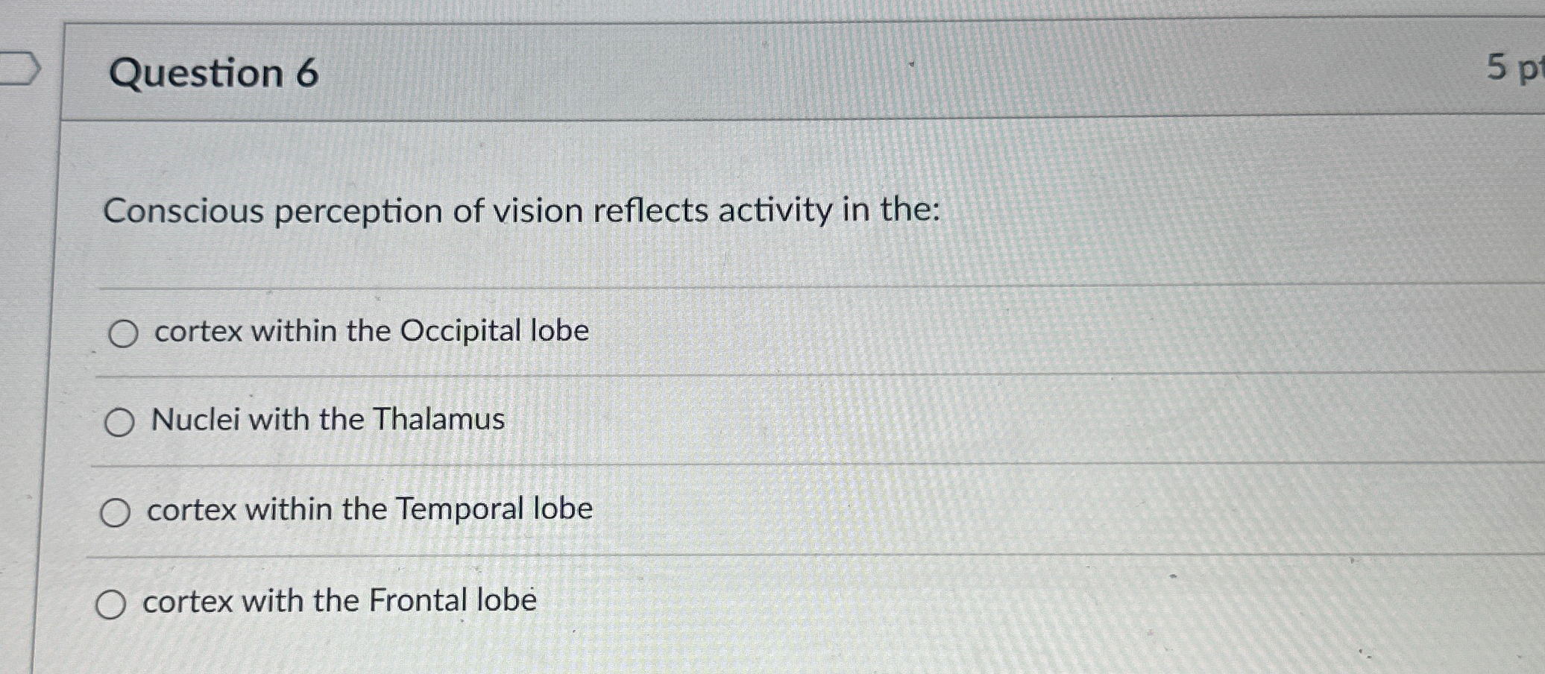
Task: Click the "5 pt" points label
Action: [1517, 66]
